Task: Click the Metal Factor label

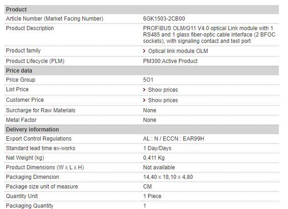Action: 21,120
